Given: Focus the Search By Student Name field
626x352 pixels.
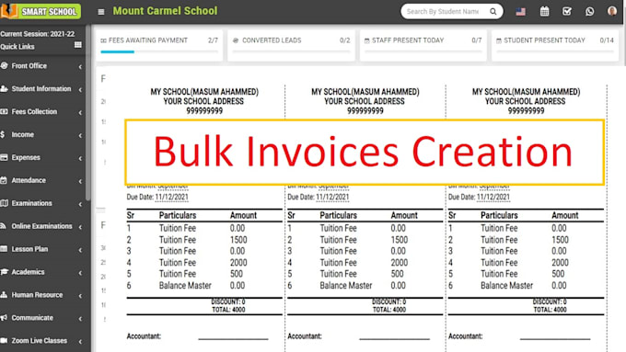Looking at the screenshot, I should pos(443,12).
